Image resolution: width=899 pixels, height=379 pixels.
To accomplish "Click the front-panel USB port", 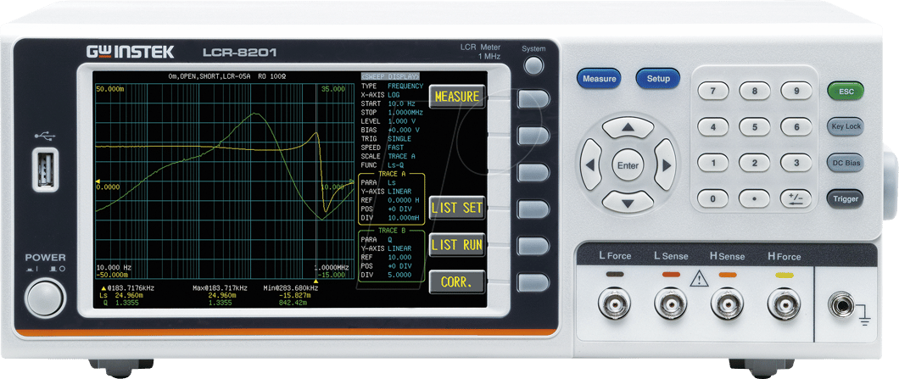I will tap(47, 170).
